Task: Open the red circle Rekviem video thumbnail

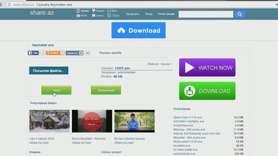Action: coord(92,121)
